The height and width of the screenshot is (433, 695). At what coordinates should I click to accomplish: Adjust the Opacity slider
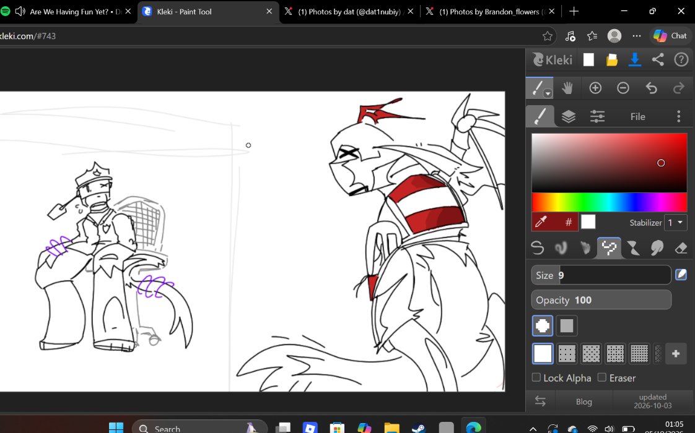[x=601, y=300]
